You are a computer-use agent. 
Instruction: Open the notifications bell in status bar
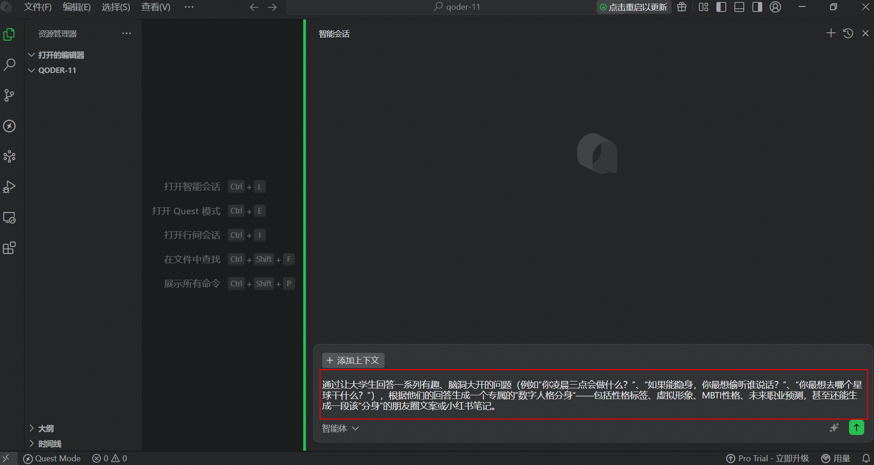(866, 459)
